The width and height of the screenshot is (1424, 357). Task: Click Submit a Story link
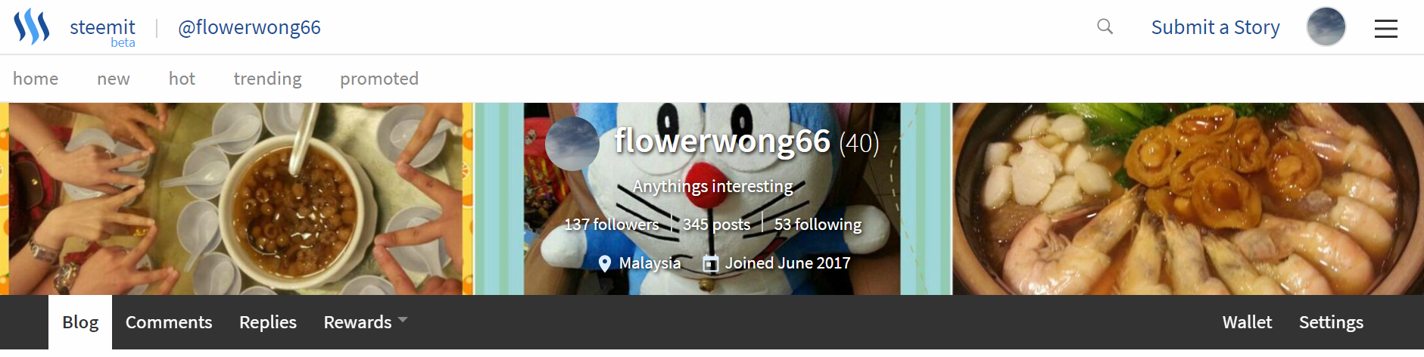coord(1215,27)
